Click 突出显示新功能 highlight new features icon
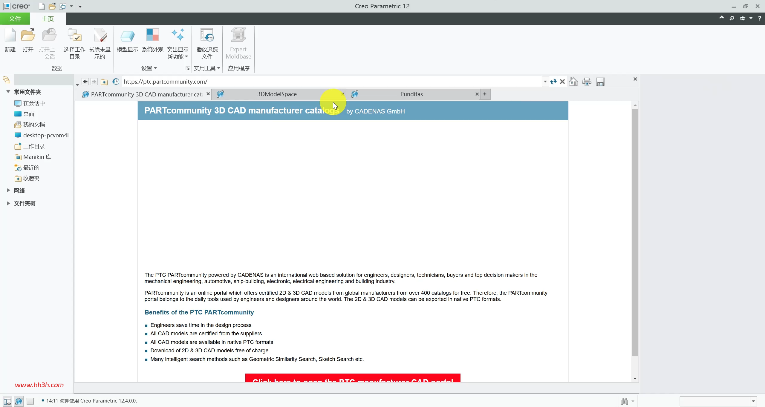 [178, 35]
